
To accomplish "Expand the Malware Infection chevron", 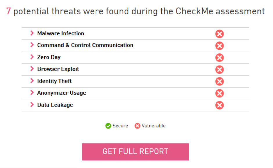I will point(32,33).
